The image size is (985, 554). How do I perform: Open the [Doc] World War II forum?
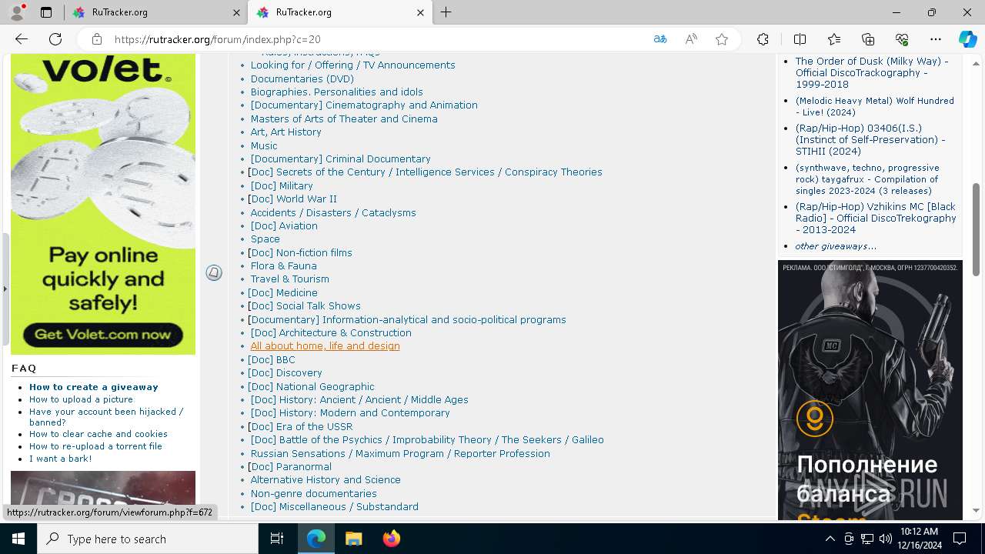tap(292, 199)
